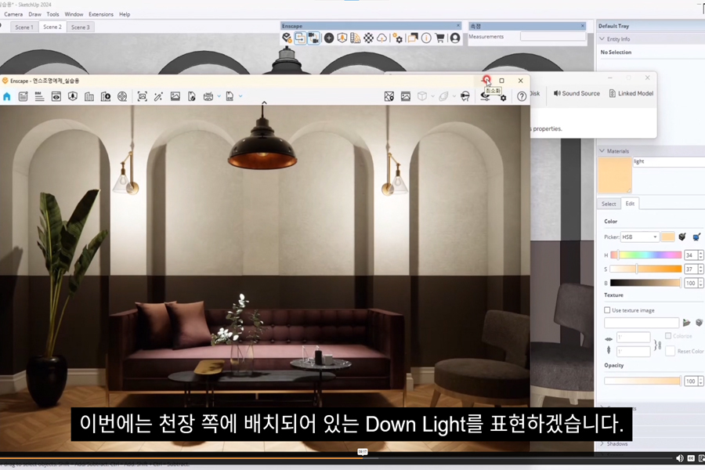Click the Browse for texture file icon

[686, 323]
